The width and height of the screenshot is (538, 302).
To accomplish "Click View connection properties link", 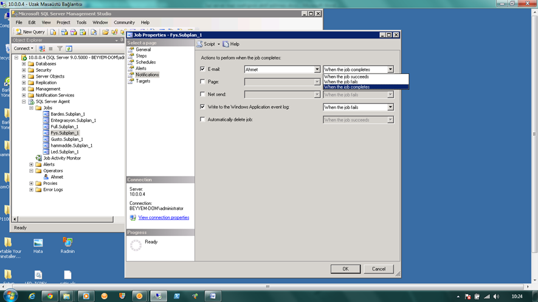I will coord(164,218).
